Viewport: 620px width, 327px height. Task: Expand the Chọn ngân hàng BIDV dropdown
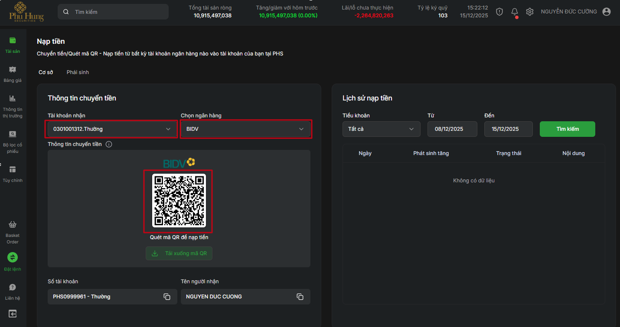[x=245, y=129]
